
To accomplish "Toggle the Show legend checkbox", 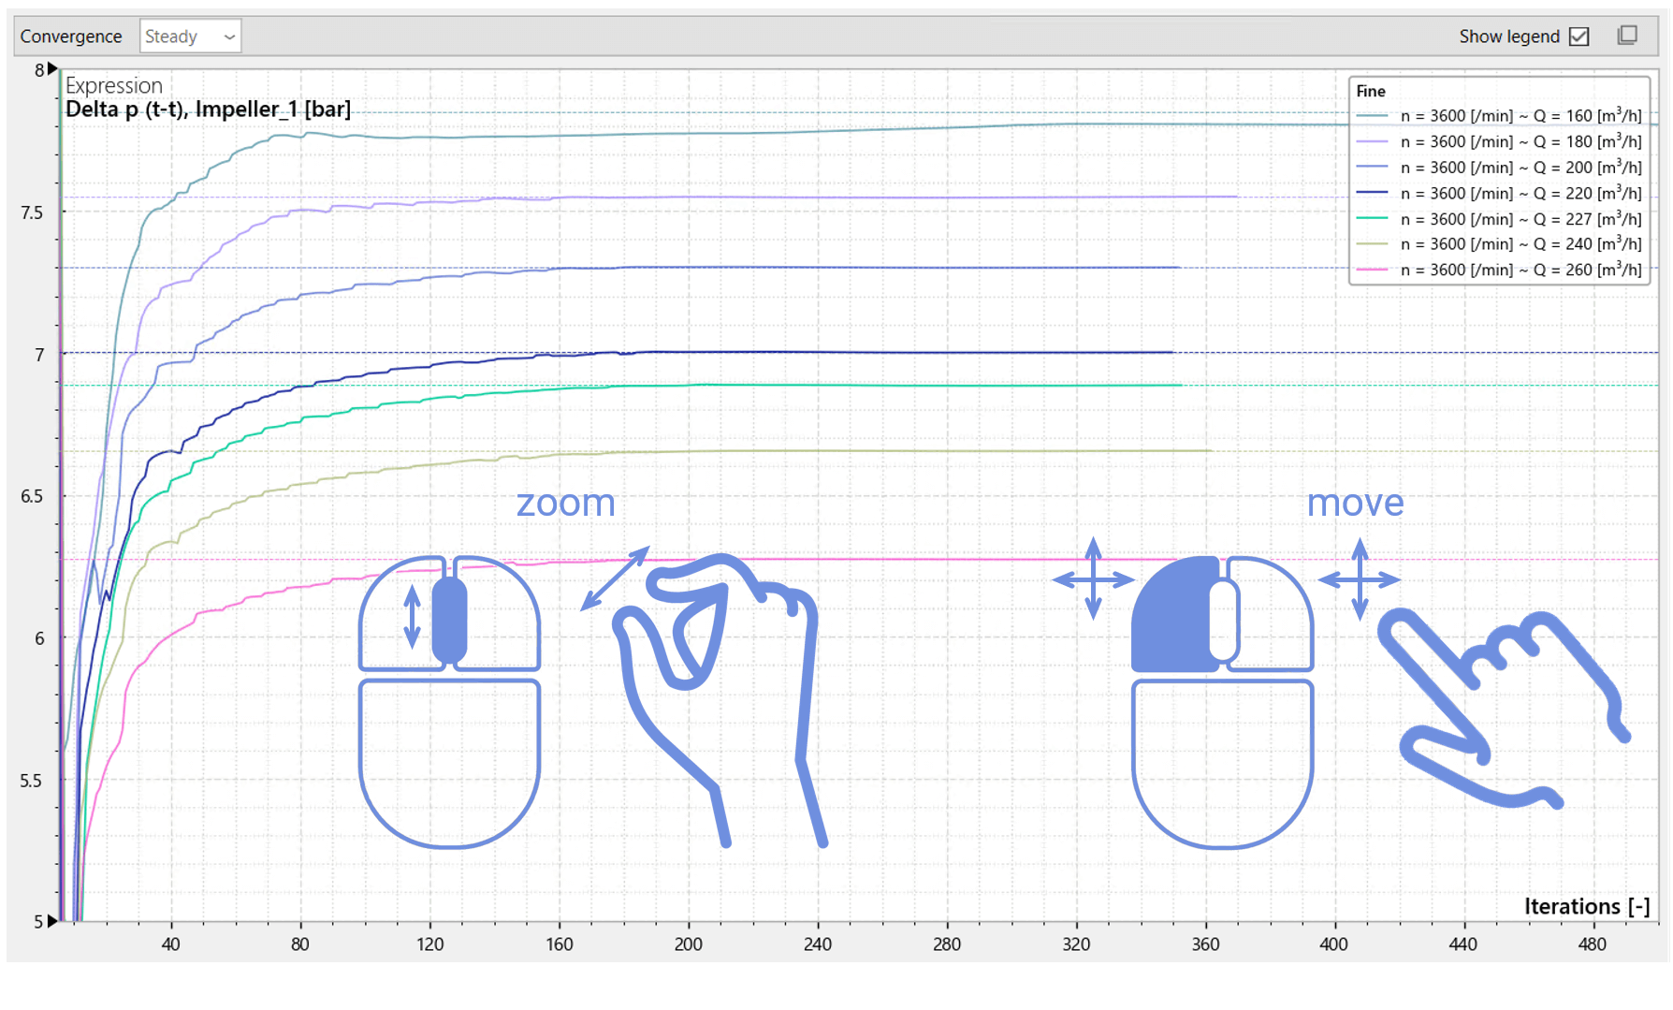I will click(1579, 37).
